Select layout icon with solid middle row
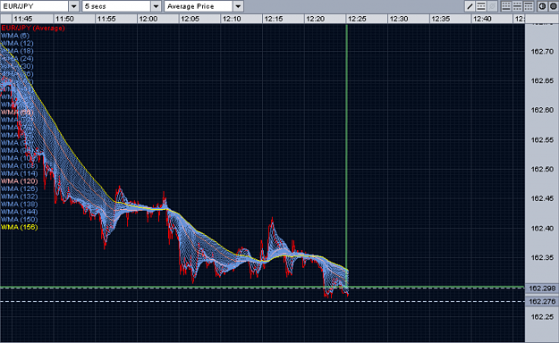559x343 pixels. 517,6
